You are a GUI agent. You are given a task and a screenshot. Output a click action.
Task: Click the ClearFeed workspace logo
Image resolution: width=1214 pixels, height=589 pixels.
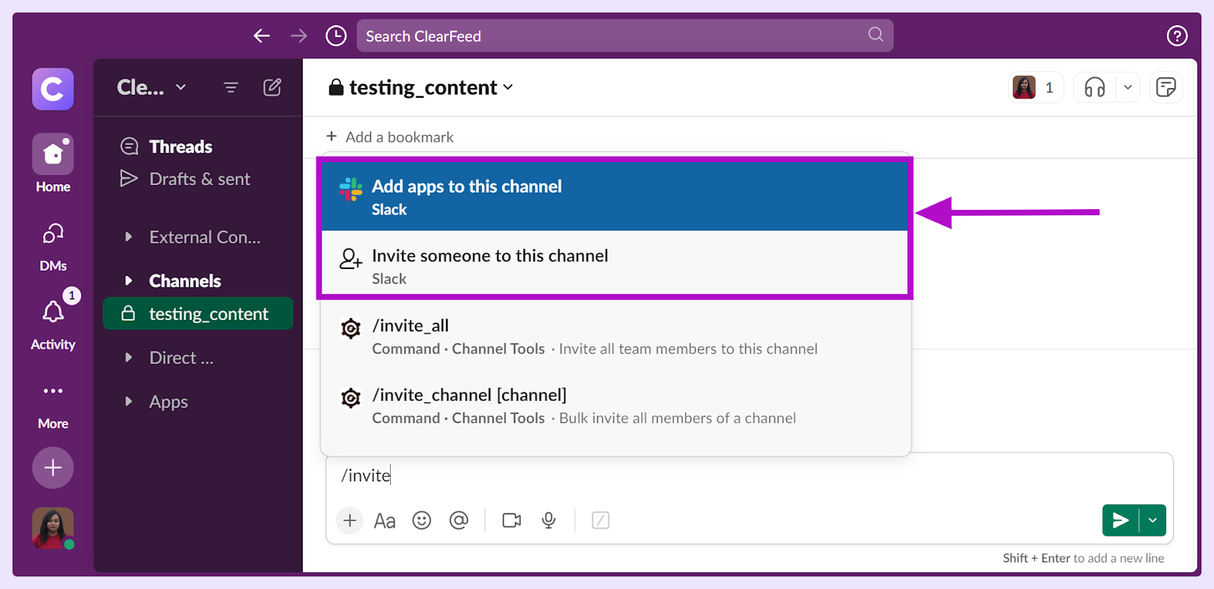(53, 89)
